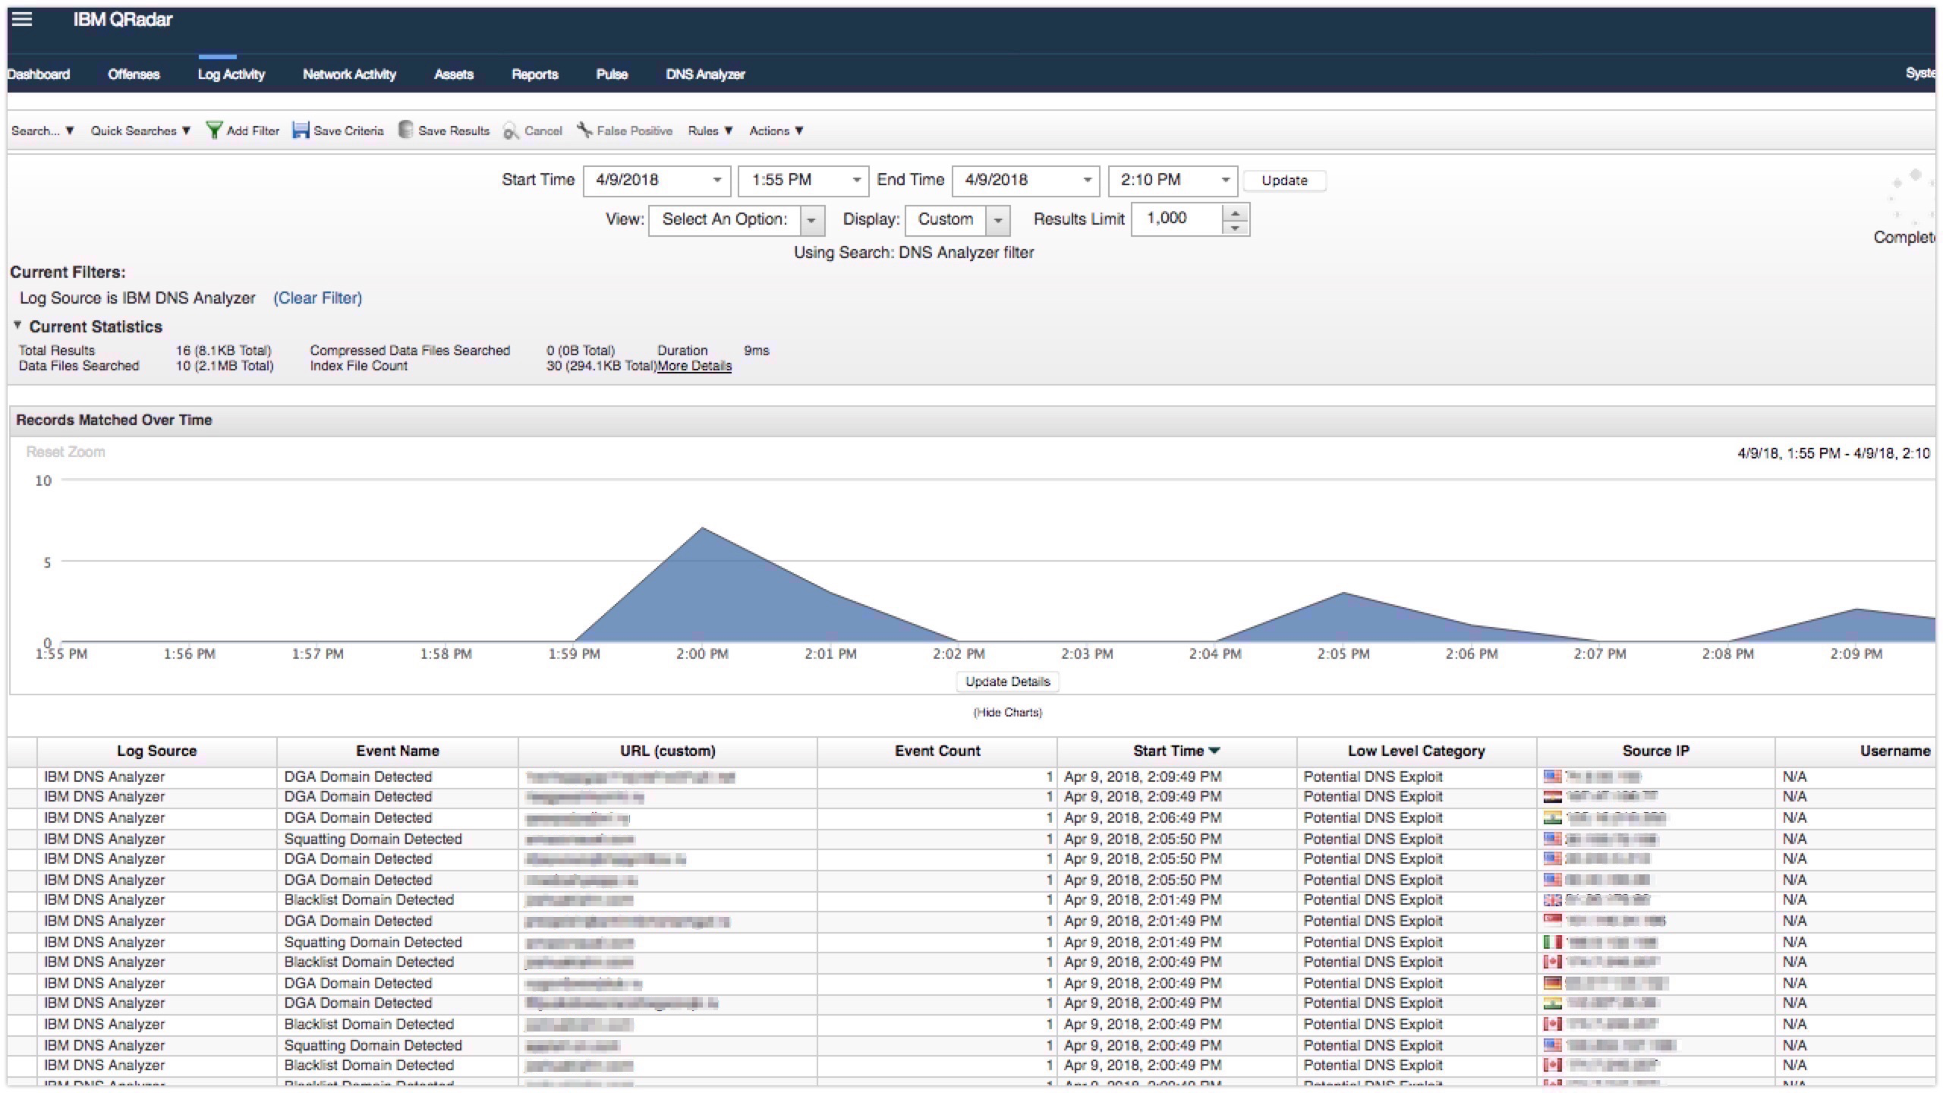The image size is (1943, 1093).
Task: Click the Clear Filter link
Action: (x=317, y=298)
